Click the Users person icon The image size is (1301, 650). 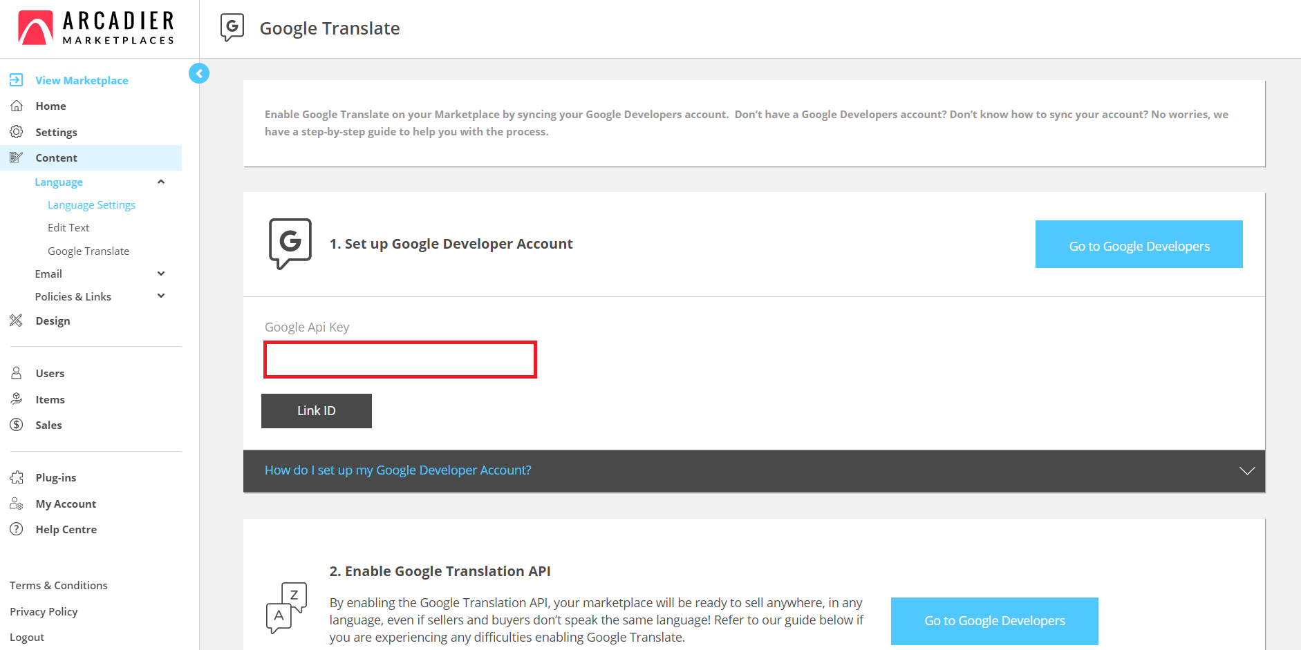17,373
